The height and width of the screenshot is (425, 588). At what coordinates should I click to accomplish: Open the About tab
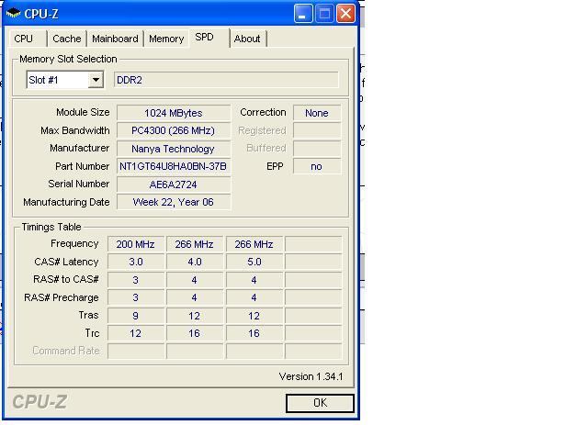247,39
